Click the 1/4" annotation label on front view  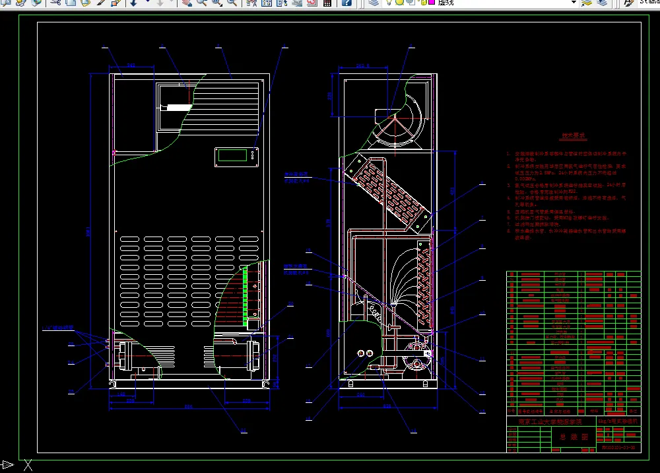[x=57, y=327]
